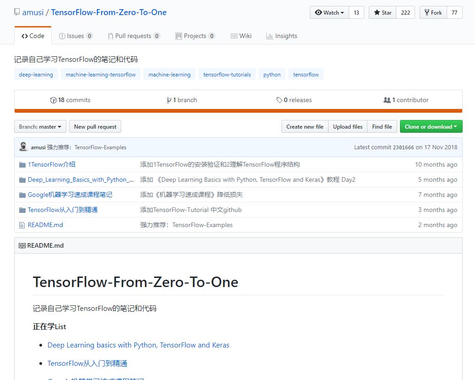Viewport: 475px width, 380px height.
Task: Select the tensorflow topic tag
Action: pyautogui.click(x=306, y=75)
